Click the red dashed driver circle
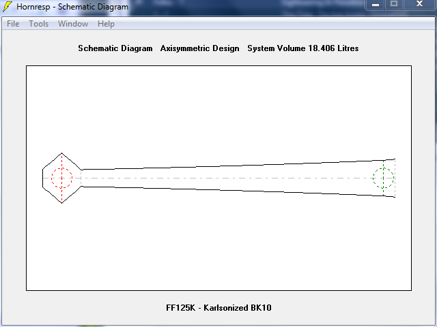The image size is (437, 327). point(62,178)
